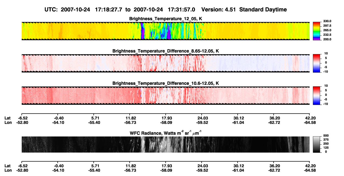Click the upper axis Lat label

8,118
